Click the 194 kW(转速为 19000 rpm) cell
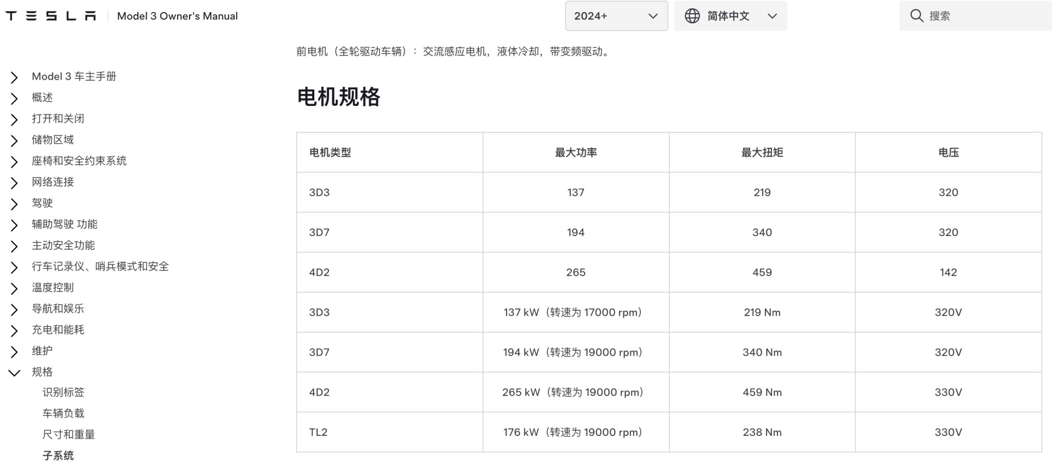 click(575, 352)
